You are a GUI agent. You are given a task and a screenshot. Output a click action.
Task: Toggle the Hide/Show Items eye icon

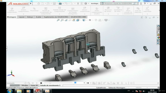(x=90, y=20)
